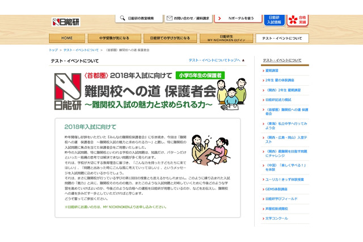The image size is (363, 242).
Task: Click テスト・イベントについて breadcrumb link
Action: tap(81, 50)
